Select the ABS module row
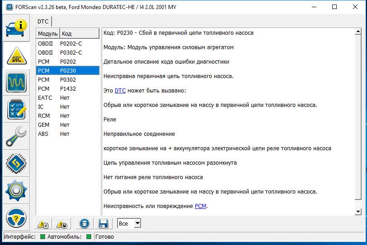The image size is (367, 245). pyautogui.click(x=68, y=134)
